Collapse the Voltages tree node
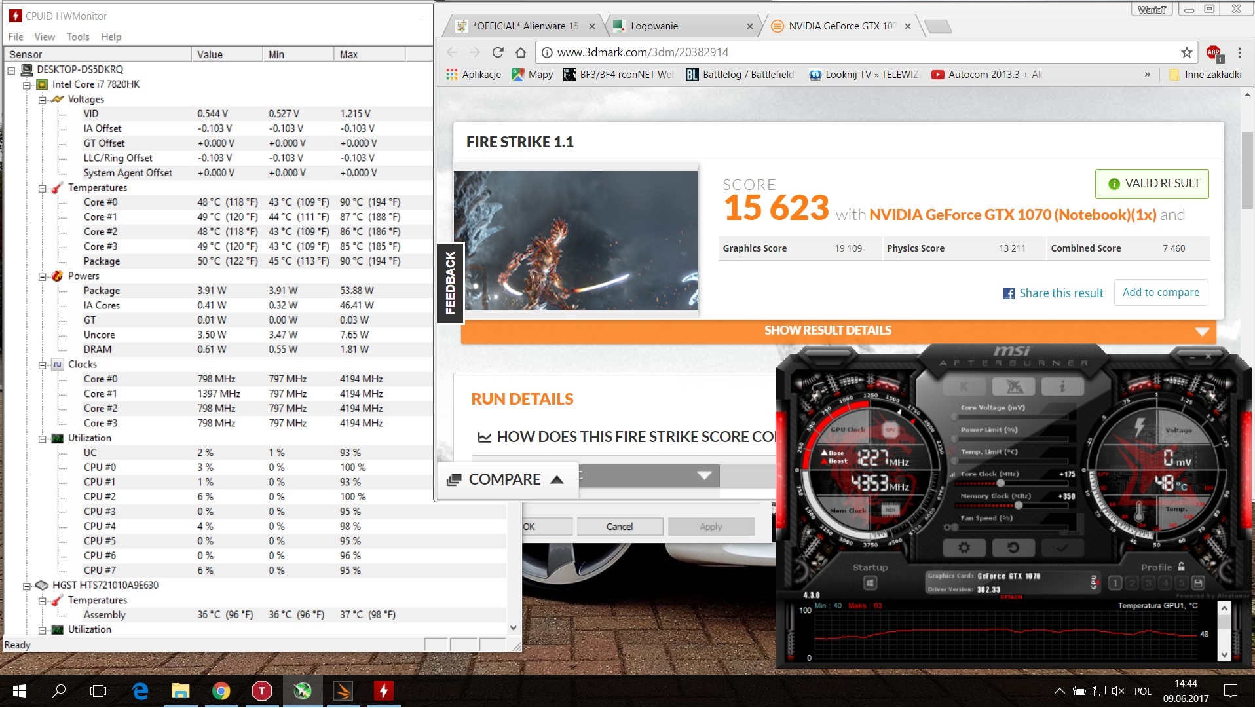 42,100
